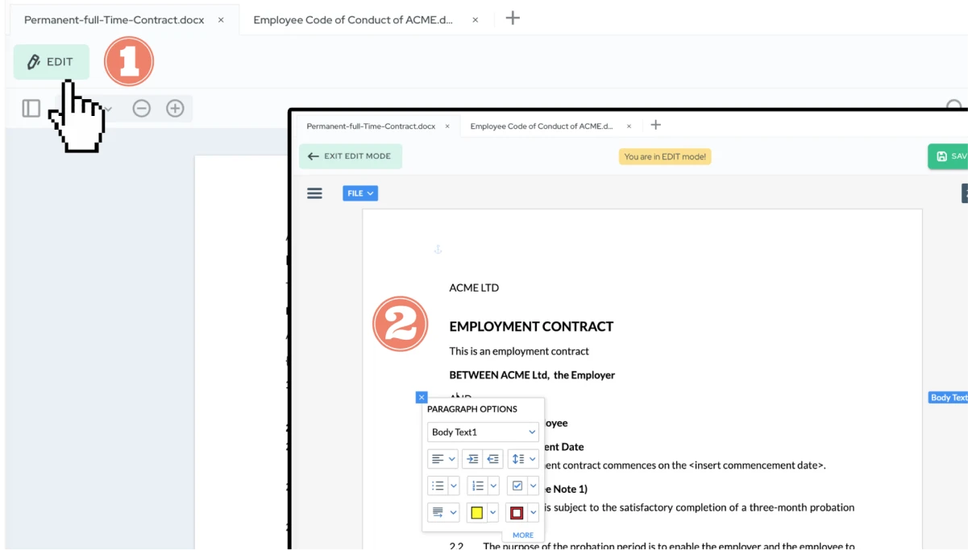The height and width of the screenshot is (550, 968).
Task: Expand the line spacing dropdown arrow
Action: (533, 459)
